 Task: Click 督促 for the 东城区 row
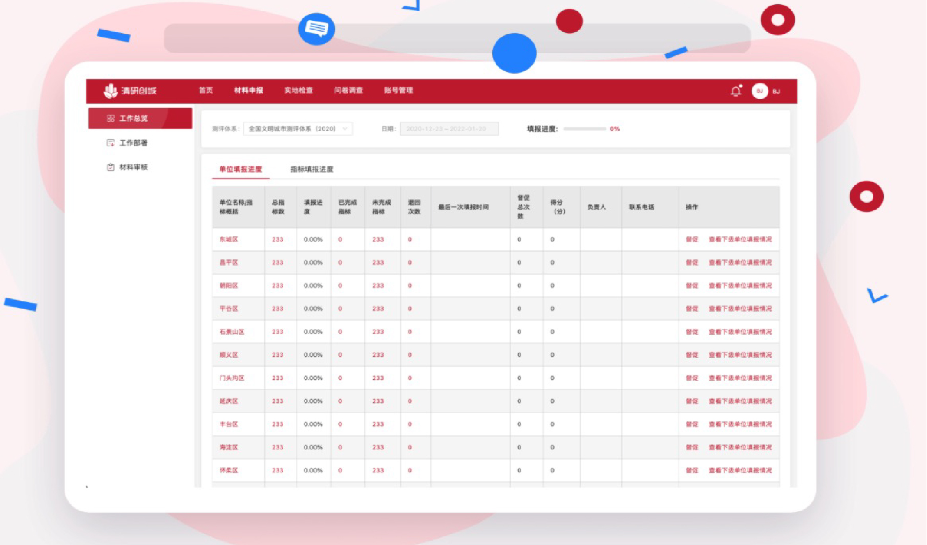[691, 239]
